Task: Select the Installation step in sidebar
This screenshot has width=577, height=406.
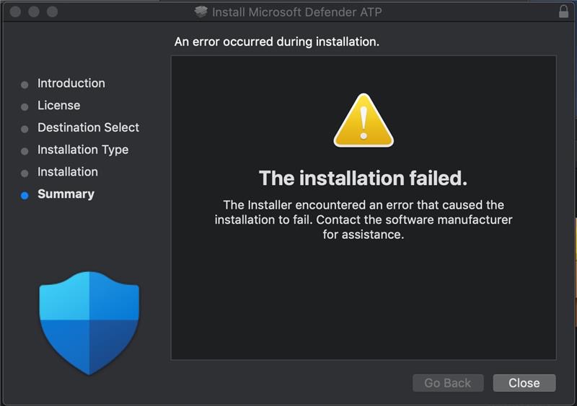Action: [68, 171]
